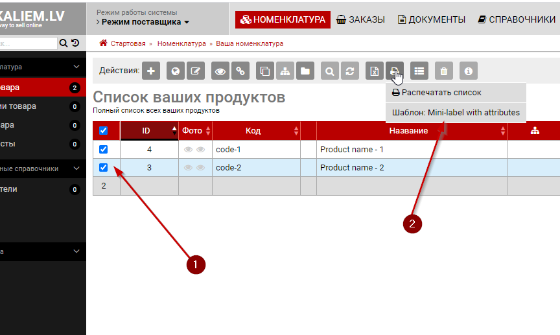The width and height of the screenshot is (560, 335).
Task: Click the Excel export icon in the actions toolbar
Action: pos(375,71)
